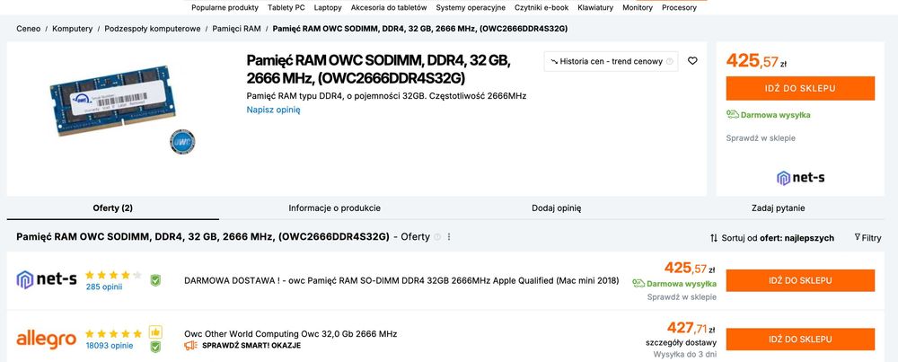Image resolution: width=898 pixels, height=362 pixels.
Task: Open Monitory category
Action: [x=638, y=7]
